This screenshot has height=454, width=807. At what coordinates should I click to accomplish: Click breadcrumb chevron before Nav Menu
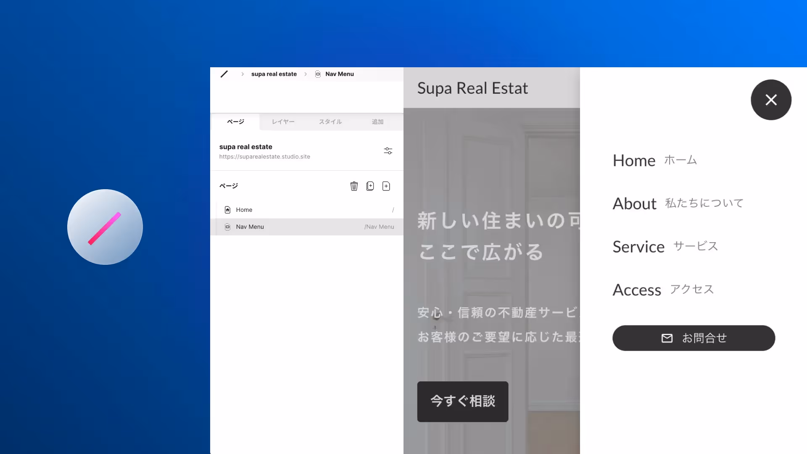306,74
